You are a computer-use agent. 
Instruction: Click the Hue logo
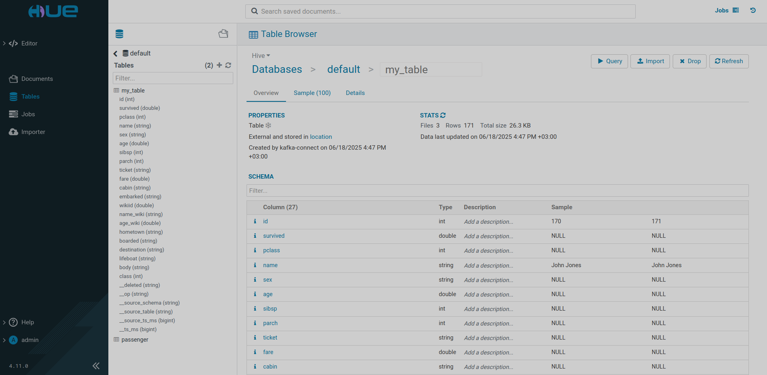(x=53, y=11)
